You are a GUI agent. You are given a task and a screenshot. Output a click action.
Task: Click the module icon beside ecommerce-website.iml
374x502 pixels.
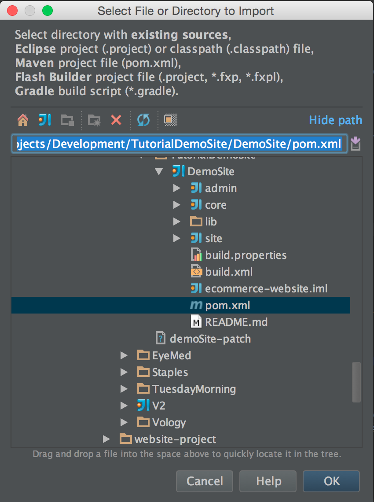[x=196, y=288]
